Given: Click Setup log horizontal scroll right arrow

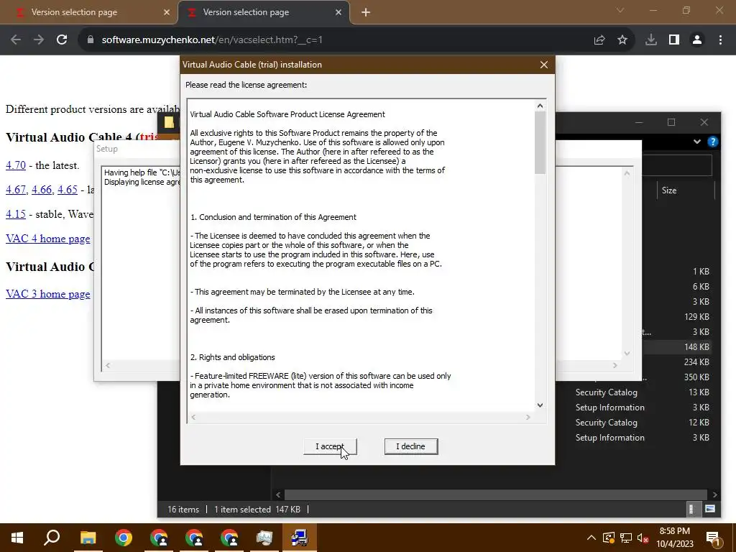Looking at the screenshot, I should (615, 365).
